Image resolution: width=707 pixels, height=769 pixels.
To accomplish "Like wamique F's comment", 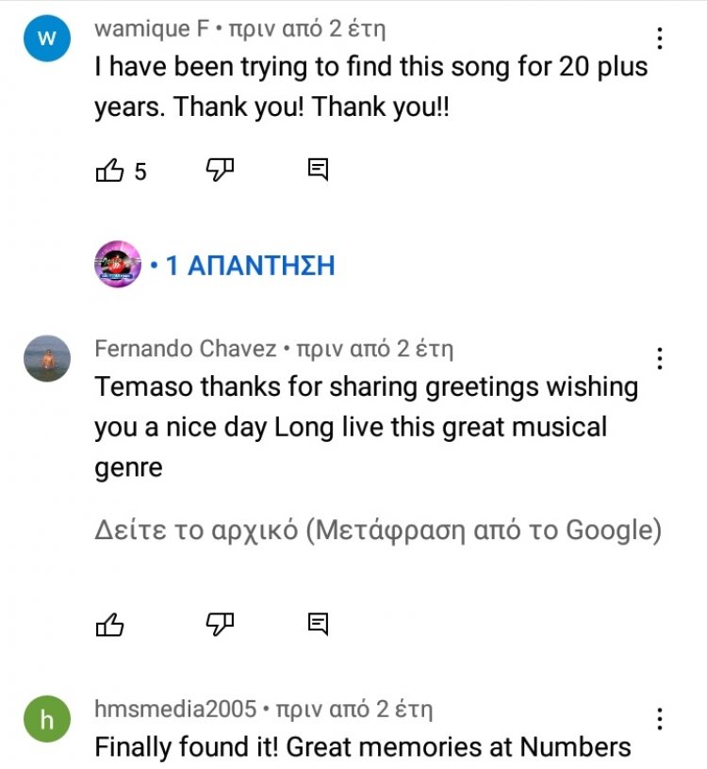I will 109,171.
